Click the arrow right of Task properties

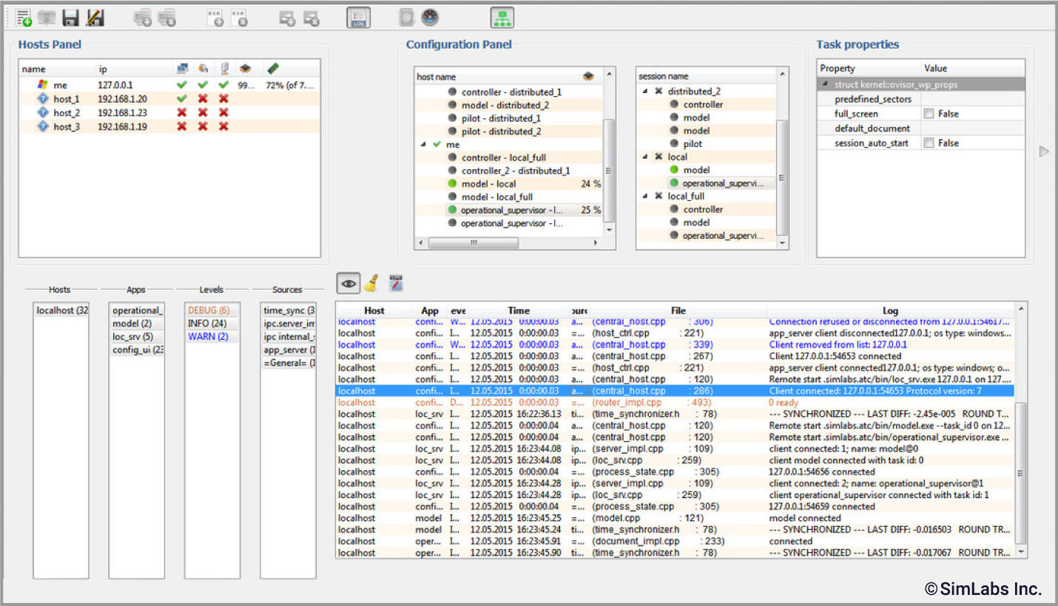click(x=1044, y=151)
